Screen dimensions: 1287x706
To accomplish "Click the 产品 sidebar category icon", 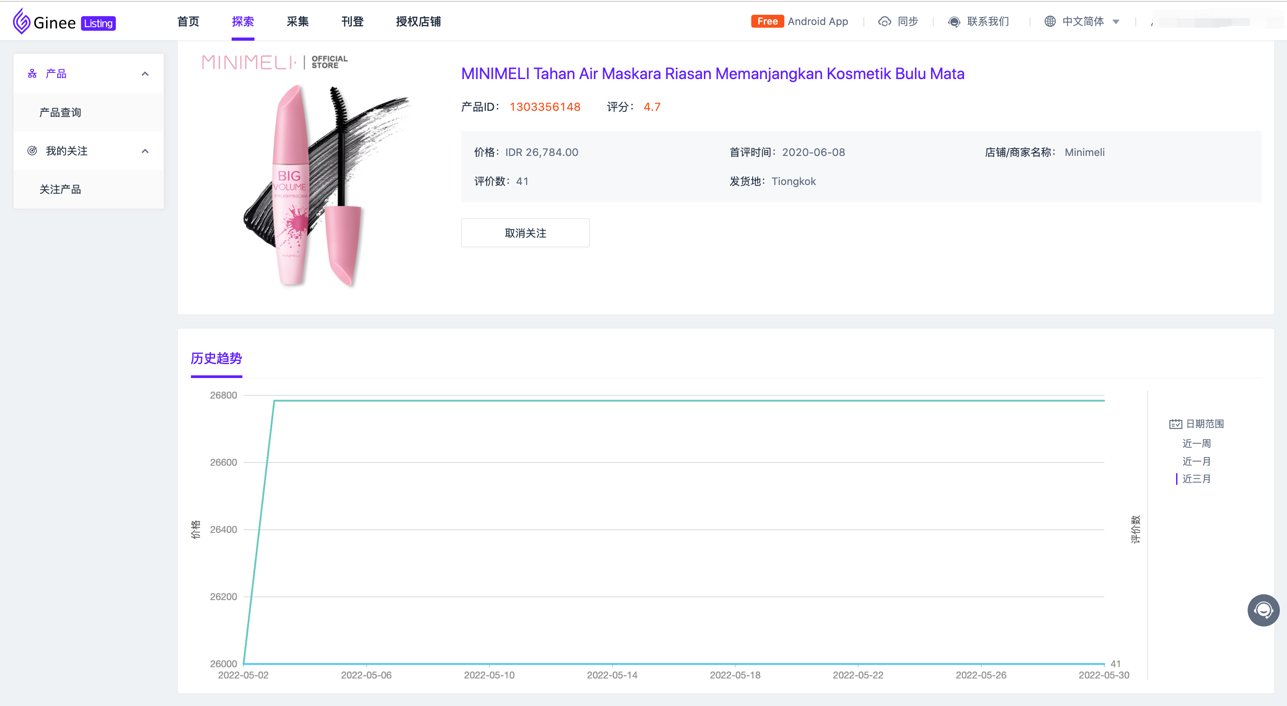I will pos(33,74).
